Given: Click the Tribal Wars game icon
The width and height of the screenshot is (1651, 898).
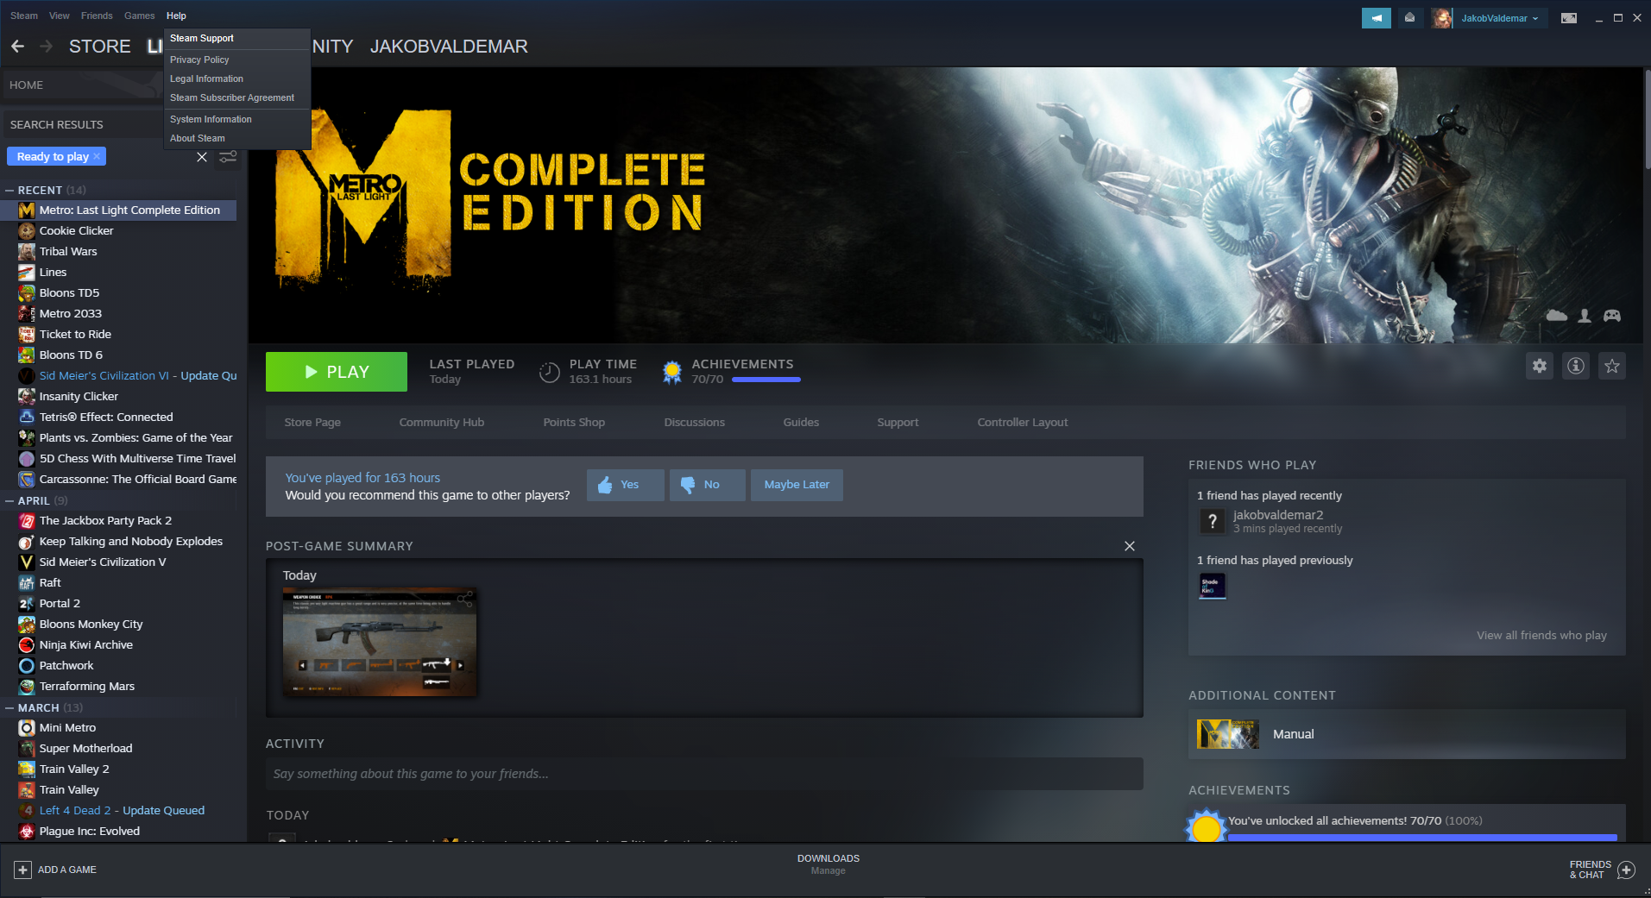Looking at the screenshot, I should point(27,252).
